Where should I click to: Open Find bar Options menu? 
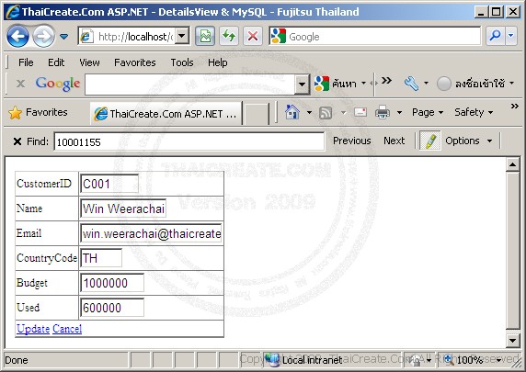[x=468, y=141]
